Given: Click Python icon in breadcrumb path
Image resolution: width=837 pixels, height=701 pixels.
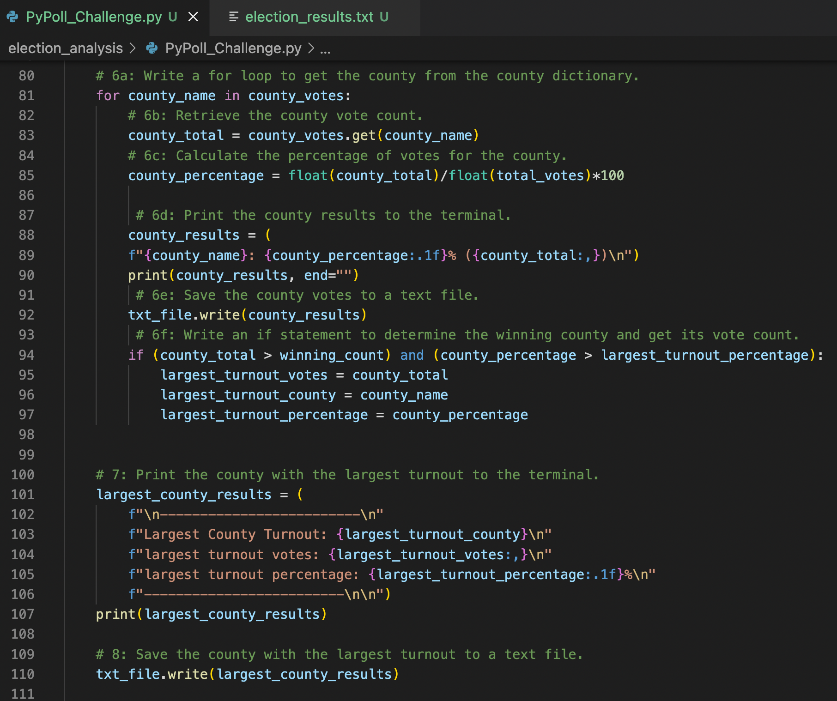Looking at the screenshot, I should coord(152,48).
